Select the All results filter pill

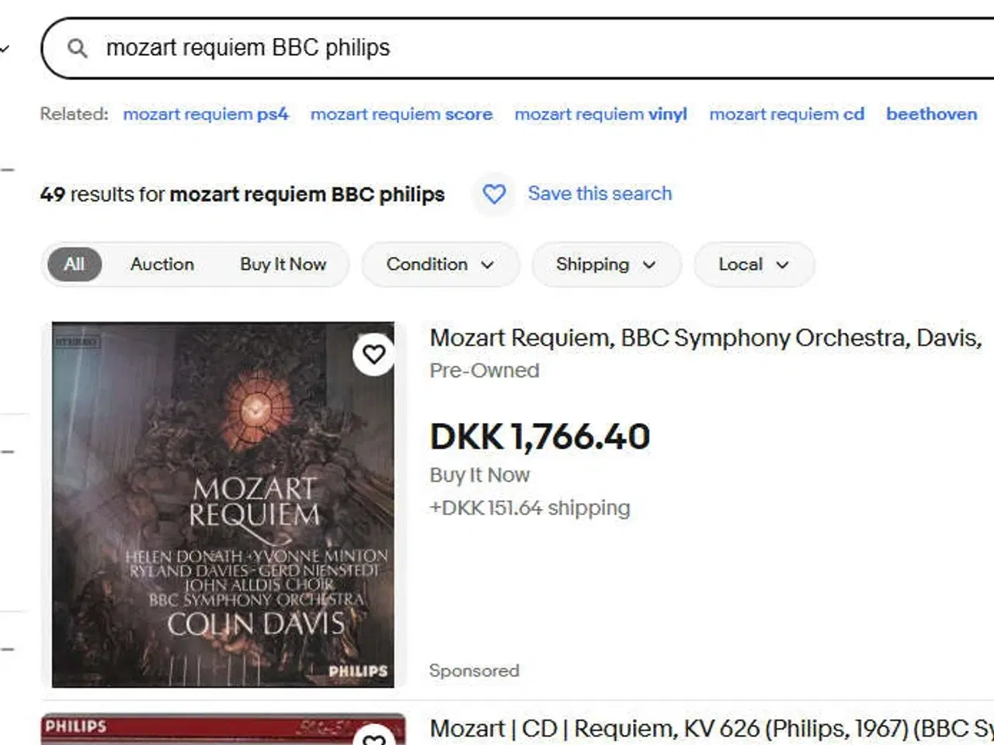click(x=74, y=265)
